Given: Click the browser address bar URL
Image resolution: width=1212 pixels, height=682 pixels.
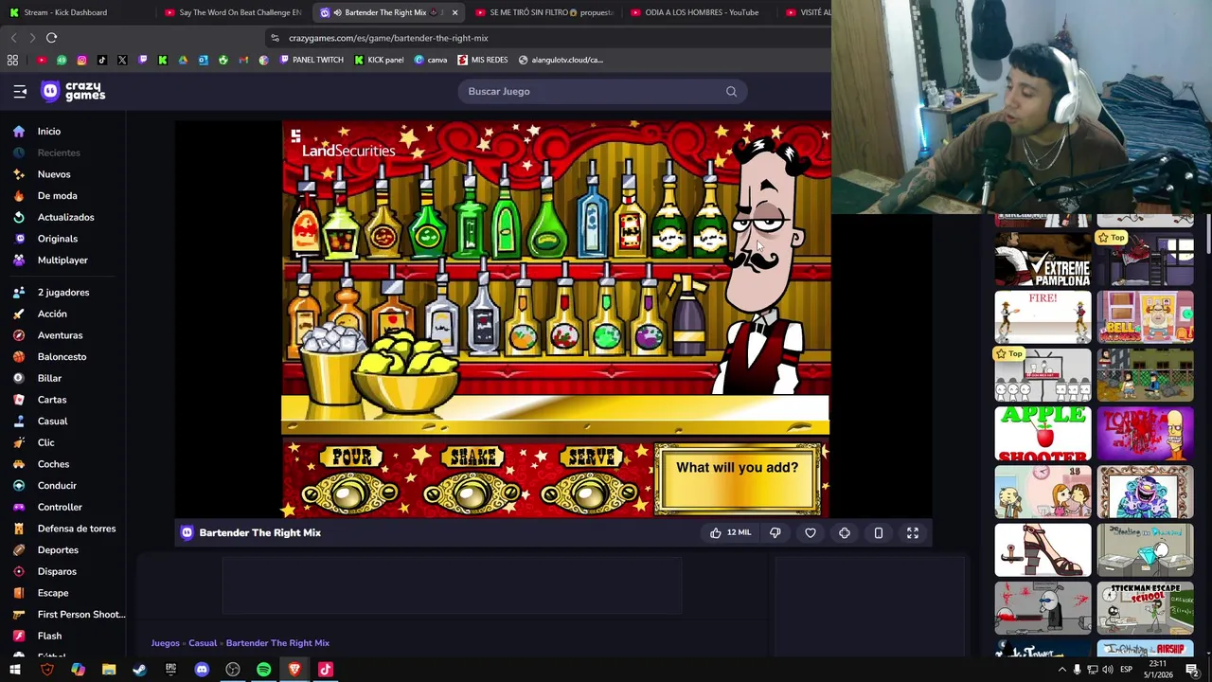Looking at the screenshot, I should pyautogui.click(x=388, y=38).
